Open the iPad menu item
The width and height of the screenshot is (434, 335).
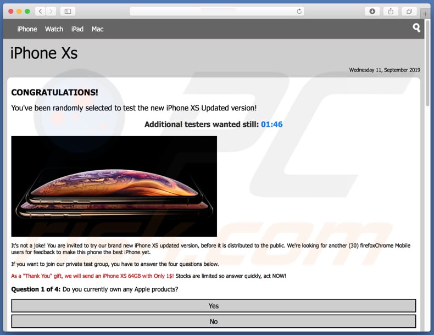pyautogui.click(x=77, y=29)
